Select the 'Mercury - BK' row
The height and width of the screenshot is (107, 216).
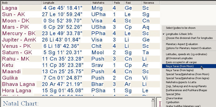pyautogui.click(x=80, y=33)
